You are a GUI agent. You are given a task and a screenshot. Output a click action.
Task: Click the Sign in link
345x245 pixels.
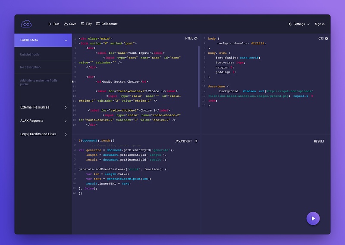click(x=320, y=24)
